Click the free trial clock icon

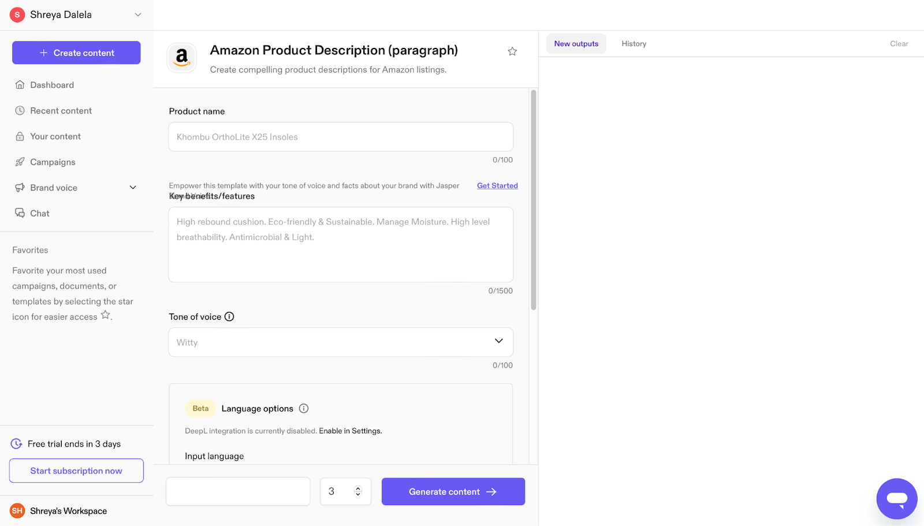[x=17, y=443]
